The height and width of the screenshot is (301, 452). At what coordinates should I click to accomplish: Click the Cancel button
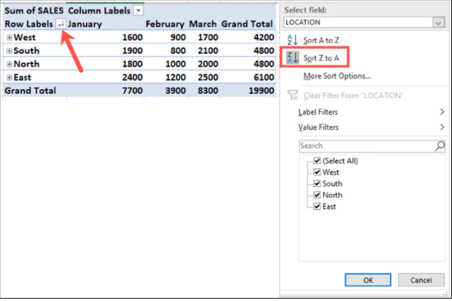421,280
